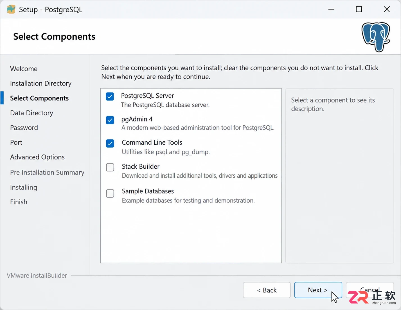
Task: Select the Sample Databases component label
Action: click(148, 191)
